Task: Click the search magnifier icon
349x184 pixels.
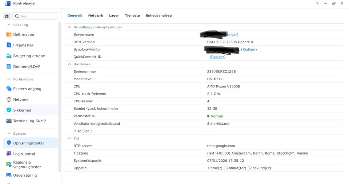Action: 17,16
